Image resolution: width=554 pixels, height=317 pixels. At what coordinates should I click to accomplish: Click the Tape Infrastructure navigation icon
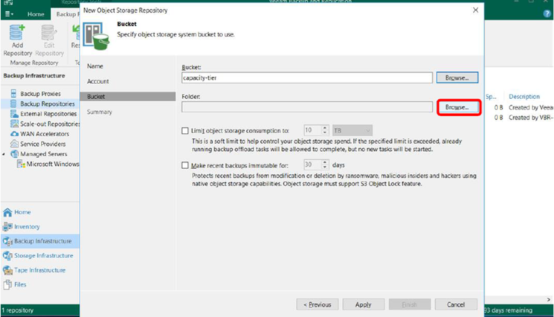tap(8, 270)
